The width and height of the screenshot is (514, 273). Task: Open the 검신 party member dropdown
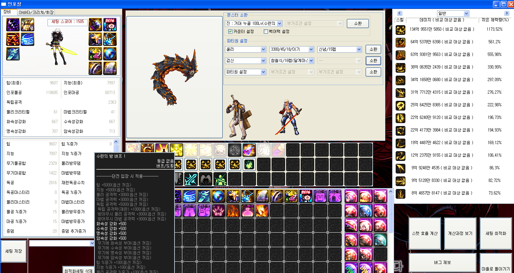tap(246, 61)
